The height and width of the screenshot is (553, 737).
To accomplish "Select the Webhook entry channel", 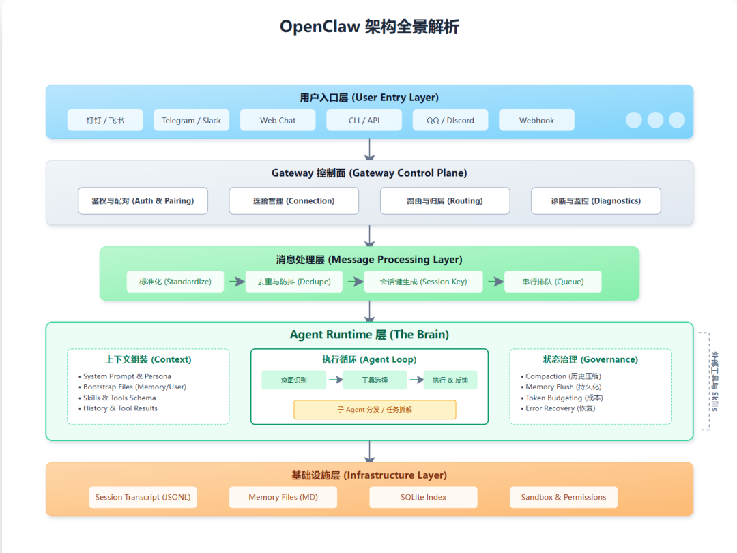I will (x=536, y=120).
